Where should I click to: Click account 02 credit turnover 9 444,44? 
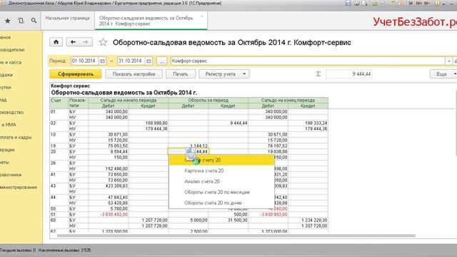(x=228, y=123)
